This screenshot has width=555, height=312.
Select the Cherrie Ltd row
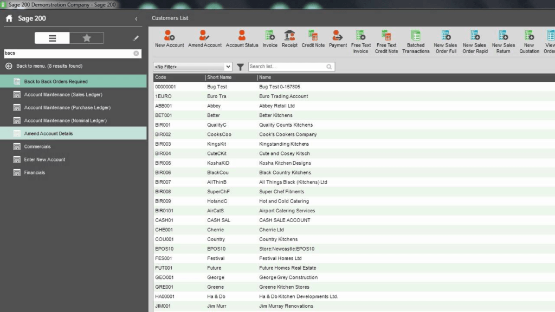tap(354, 230)
